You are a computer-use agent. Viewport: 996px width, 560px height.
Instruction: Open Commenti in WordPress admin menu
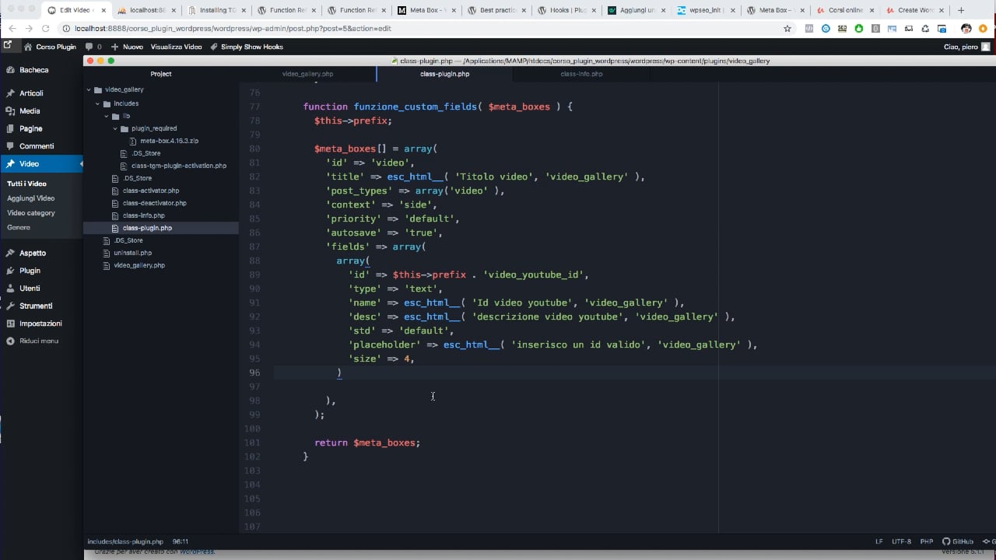[37, 146]
